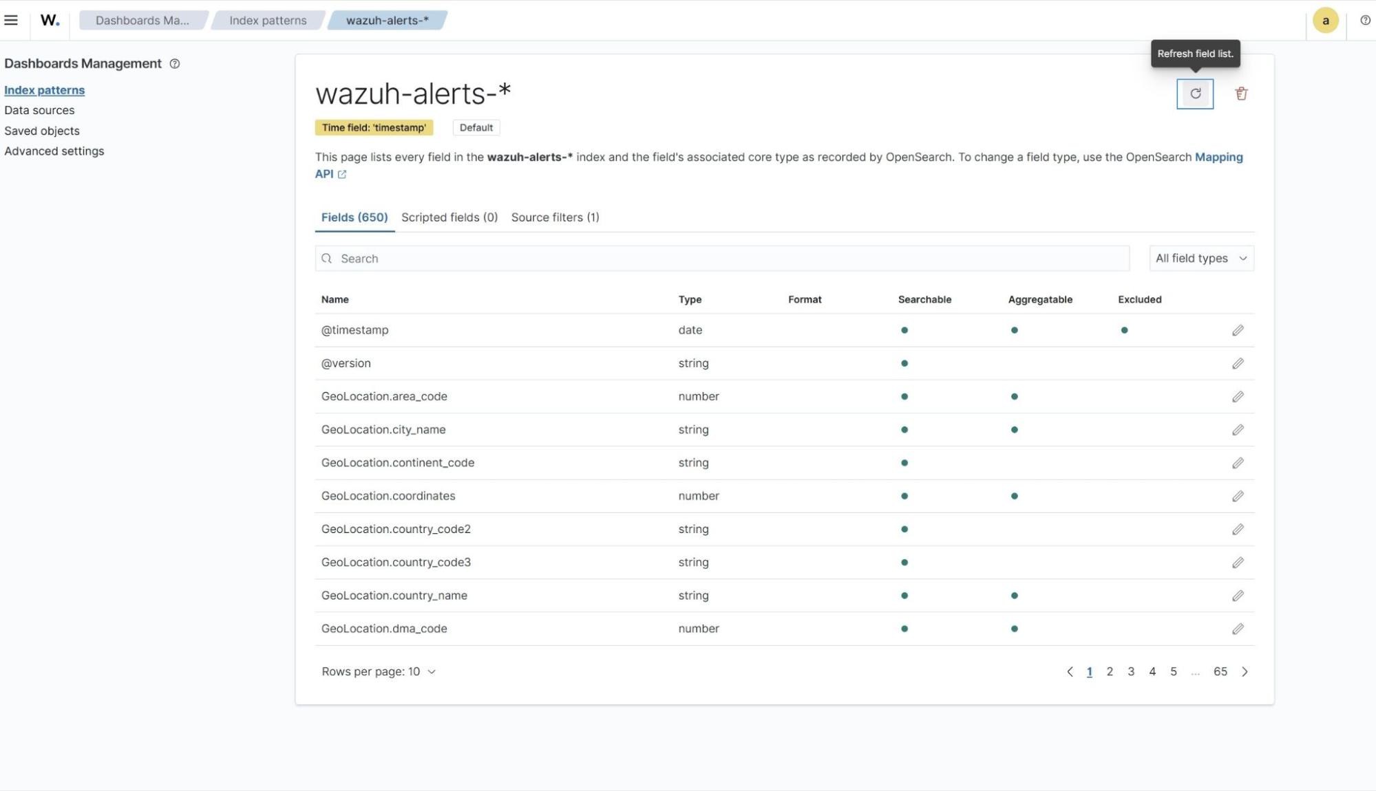Edit the GeoLocation.country_code3 field
The height and width of the screenshot is (791, 1376).
pos(1238,563)
